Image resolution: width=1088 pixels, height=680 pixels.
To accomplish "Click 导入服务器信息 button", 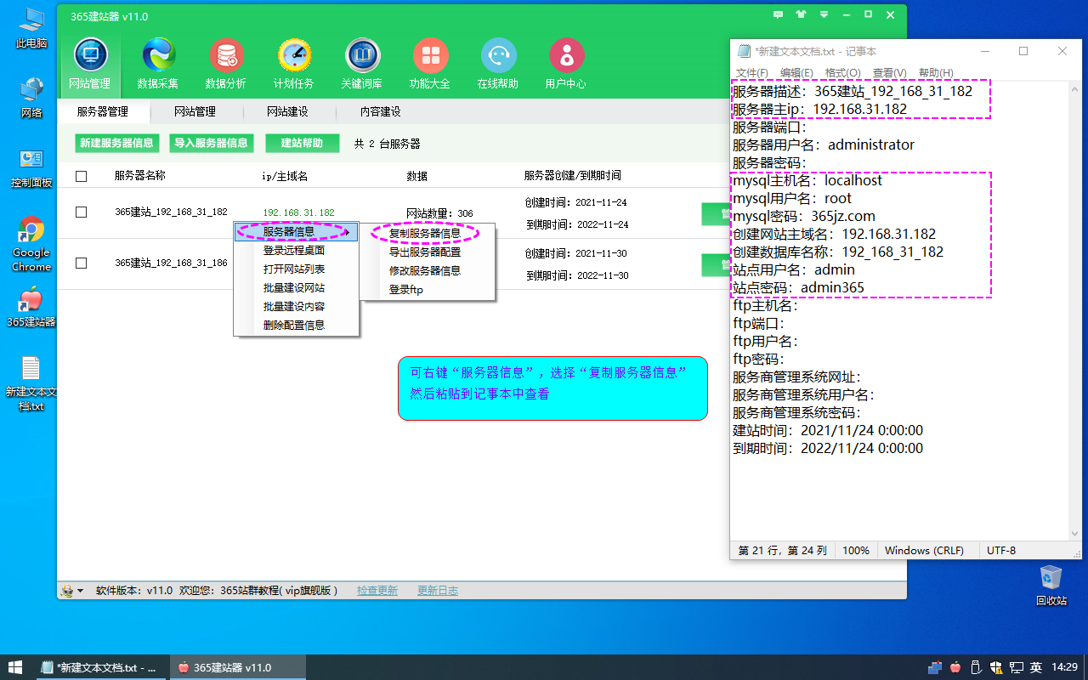I will (x=211, y=143).
